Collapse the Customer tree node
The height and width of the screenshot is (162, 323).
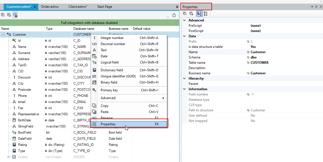(3, 35)
